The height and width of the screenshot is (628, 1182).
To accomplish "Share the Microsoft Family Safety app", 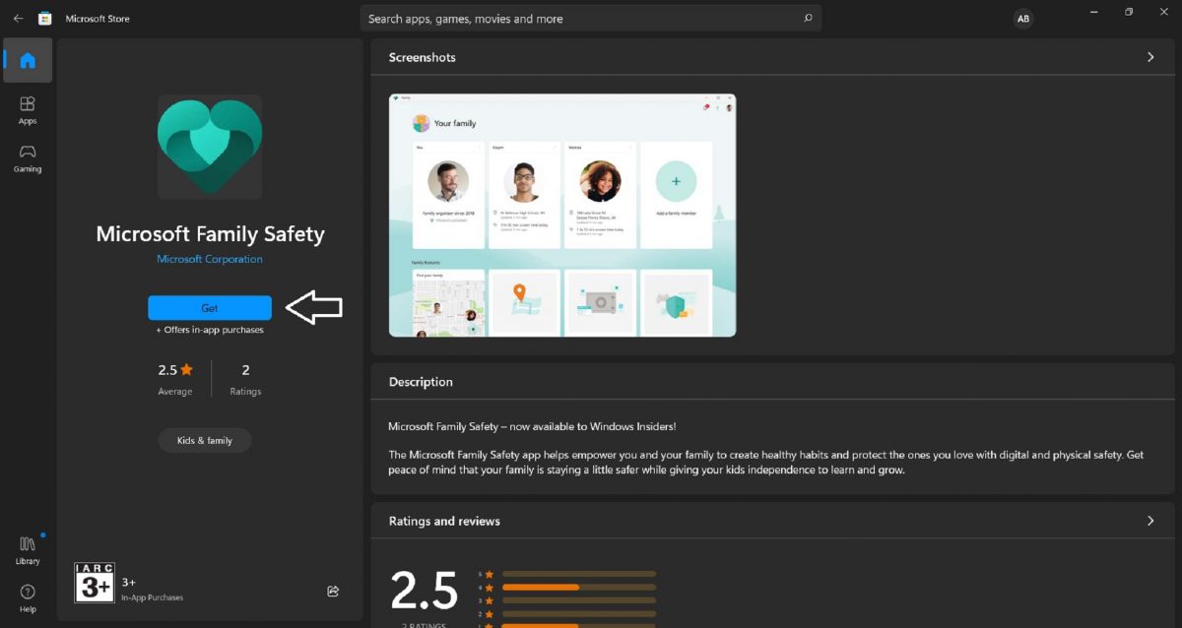I will click(x=333, y=591).
